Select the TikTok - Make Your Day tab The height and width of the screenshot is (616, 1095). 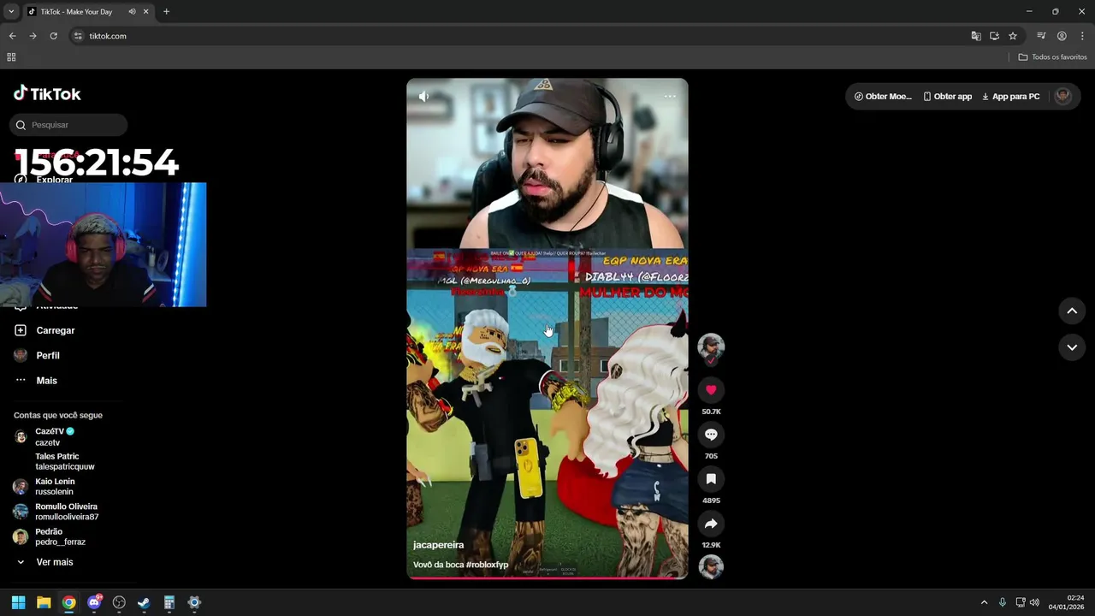tap(88, 12)
